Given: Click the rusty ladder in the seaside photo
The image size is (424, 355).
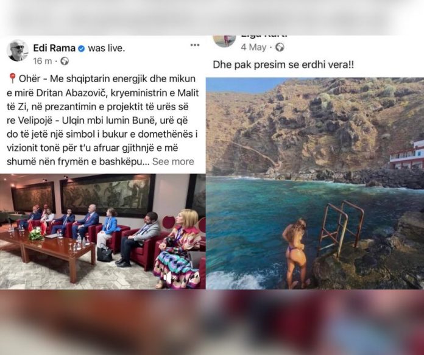Looking at the screenshot, I should pyautogui.click(x=341, y=228).
